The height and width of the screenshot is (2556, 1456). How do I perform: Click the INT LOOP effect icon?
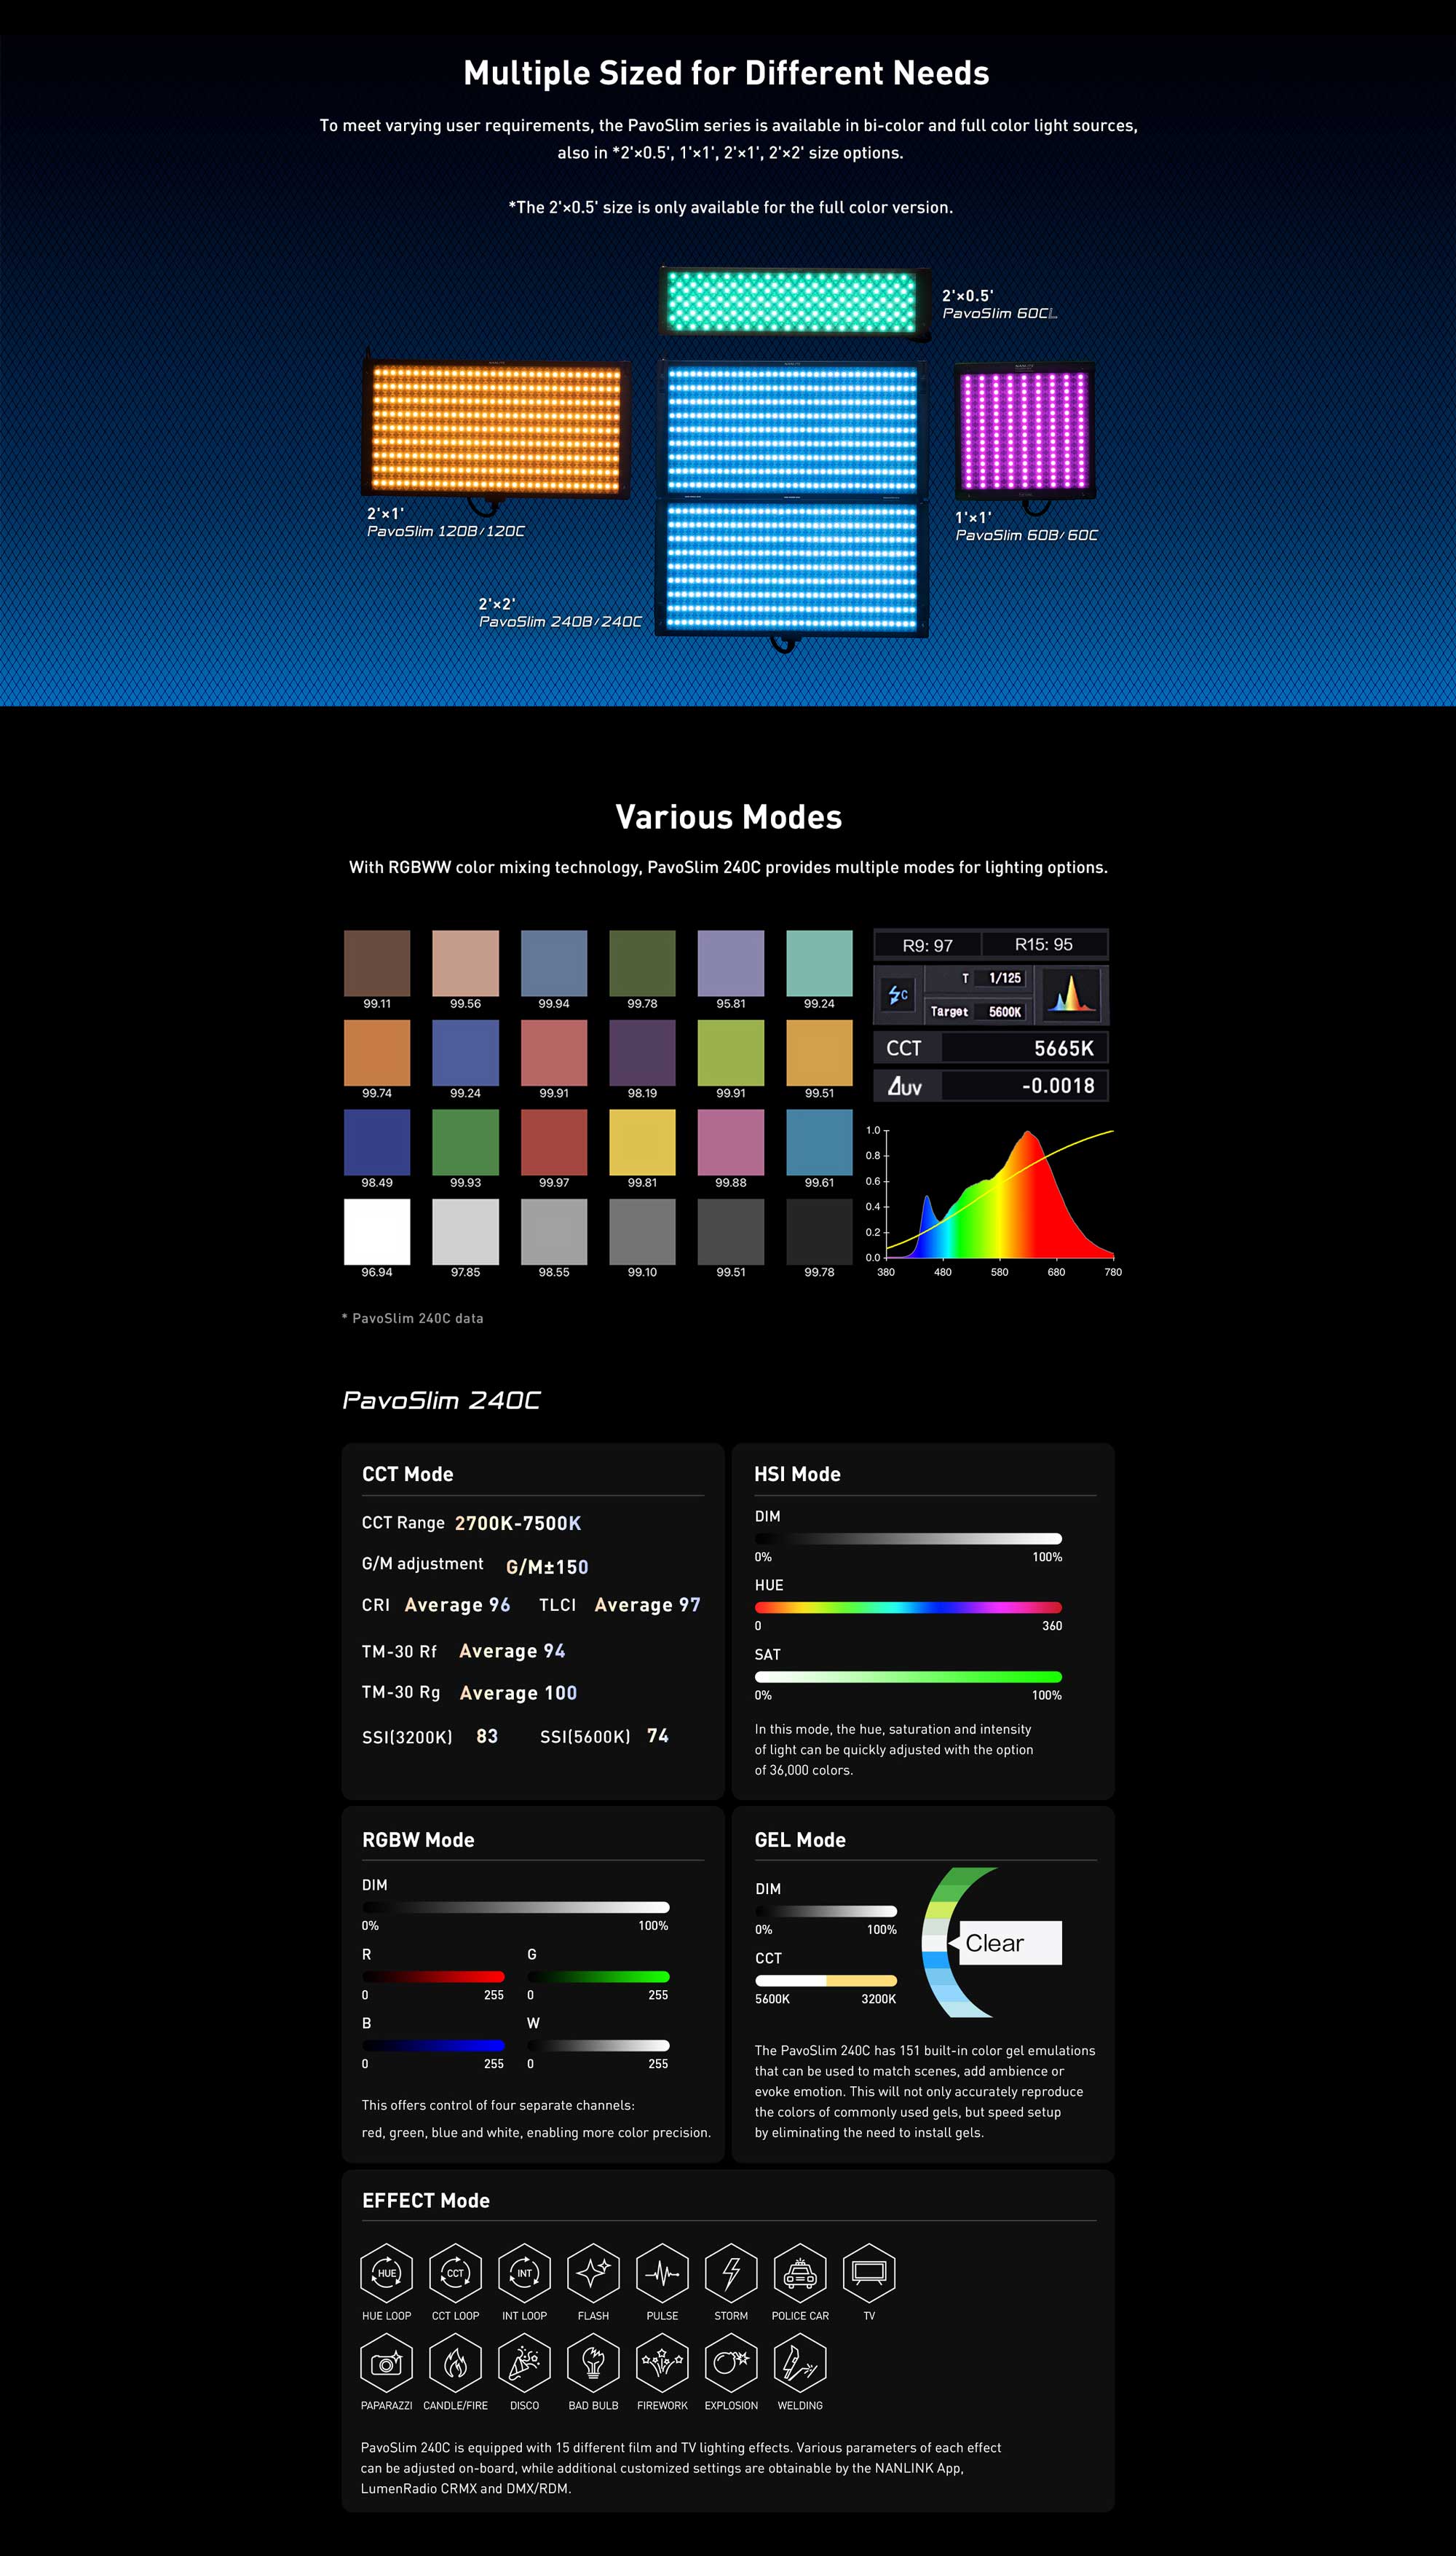tap(524, 2272)
